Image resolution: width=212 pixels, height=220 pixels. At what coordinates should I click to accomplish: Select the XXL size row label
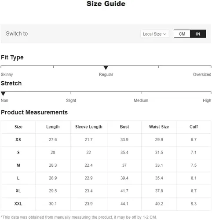[18, 204]
